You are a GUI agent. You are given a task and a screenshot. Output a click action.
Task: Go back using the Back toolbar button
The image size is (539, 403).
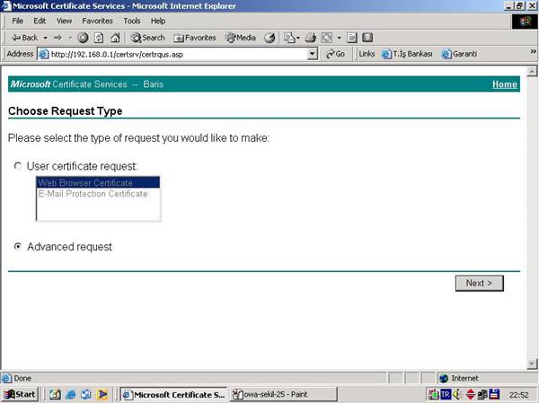pos(24,38)
